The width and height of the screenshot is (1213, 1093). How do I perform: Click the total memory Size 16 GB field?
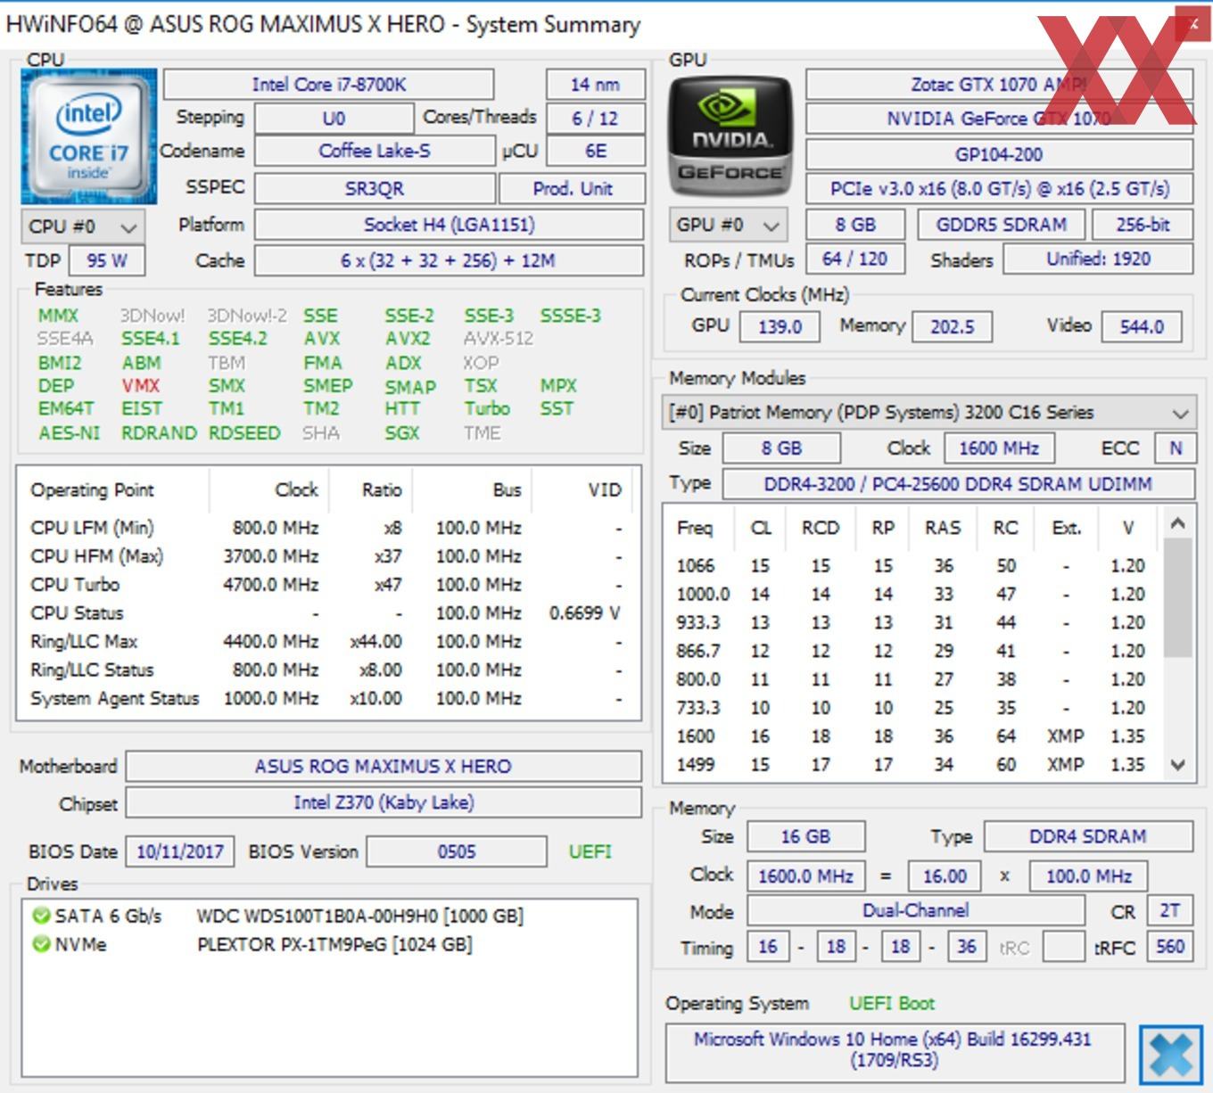tap(805, 837)
